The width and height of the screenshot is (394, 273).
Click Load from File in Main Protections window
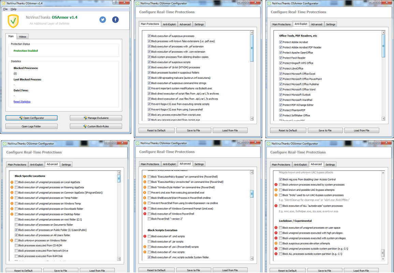[x=230, y=130]
